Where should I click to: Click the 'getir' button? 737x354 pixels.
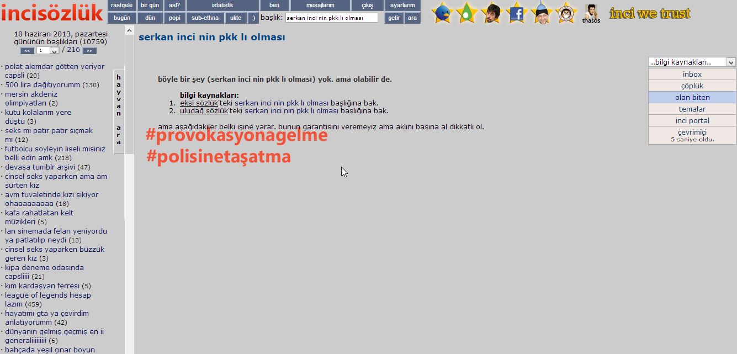[394, 18]
